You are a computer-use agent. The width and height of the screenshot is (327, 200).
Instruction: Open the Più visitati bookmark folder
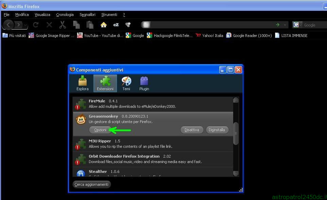pos(14,36)
